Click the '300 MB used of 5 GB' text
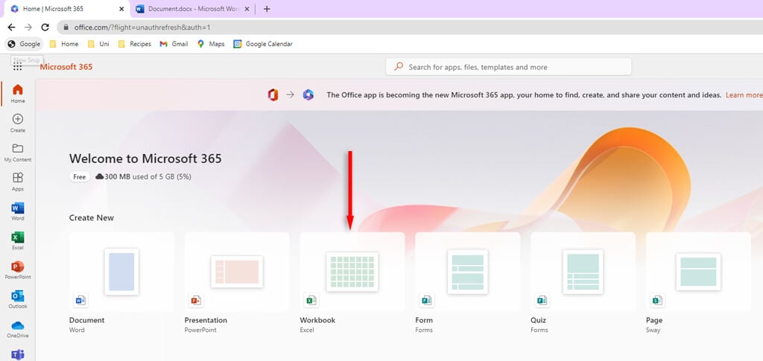Viewport: 763px width, 361px height. 148,177
